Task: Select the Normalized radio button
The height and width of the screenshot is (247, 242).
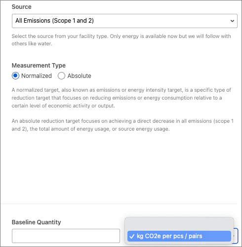Action: click(x=15, y=76)
